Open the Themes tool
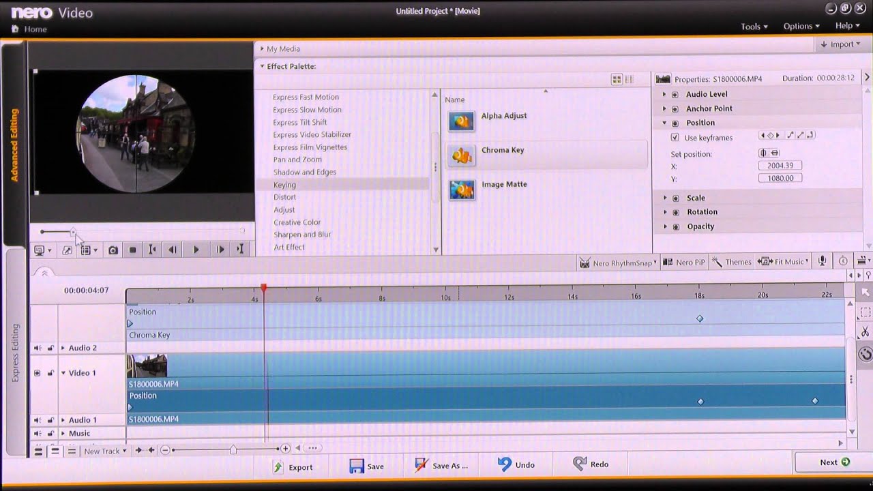This screenshot has height=491, width=873. (x=731, y=262)
